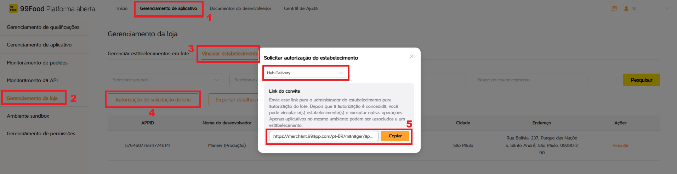
Task: Open Documentos do desenvolvedor menu
Action: [x=240, y=8]
